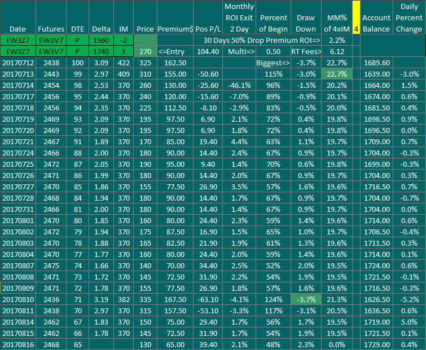Click the Daily Percent Change header
Viewport: 426px width, 350px height.
[x=410, y=17]
